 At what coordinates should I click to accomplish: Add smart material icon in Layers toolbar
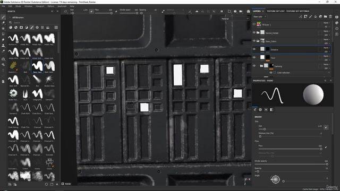coord(320,16)
